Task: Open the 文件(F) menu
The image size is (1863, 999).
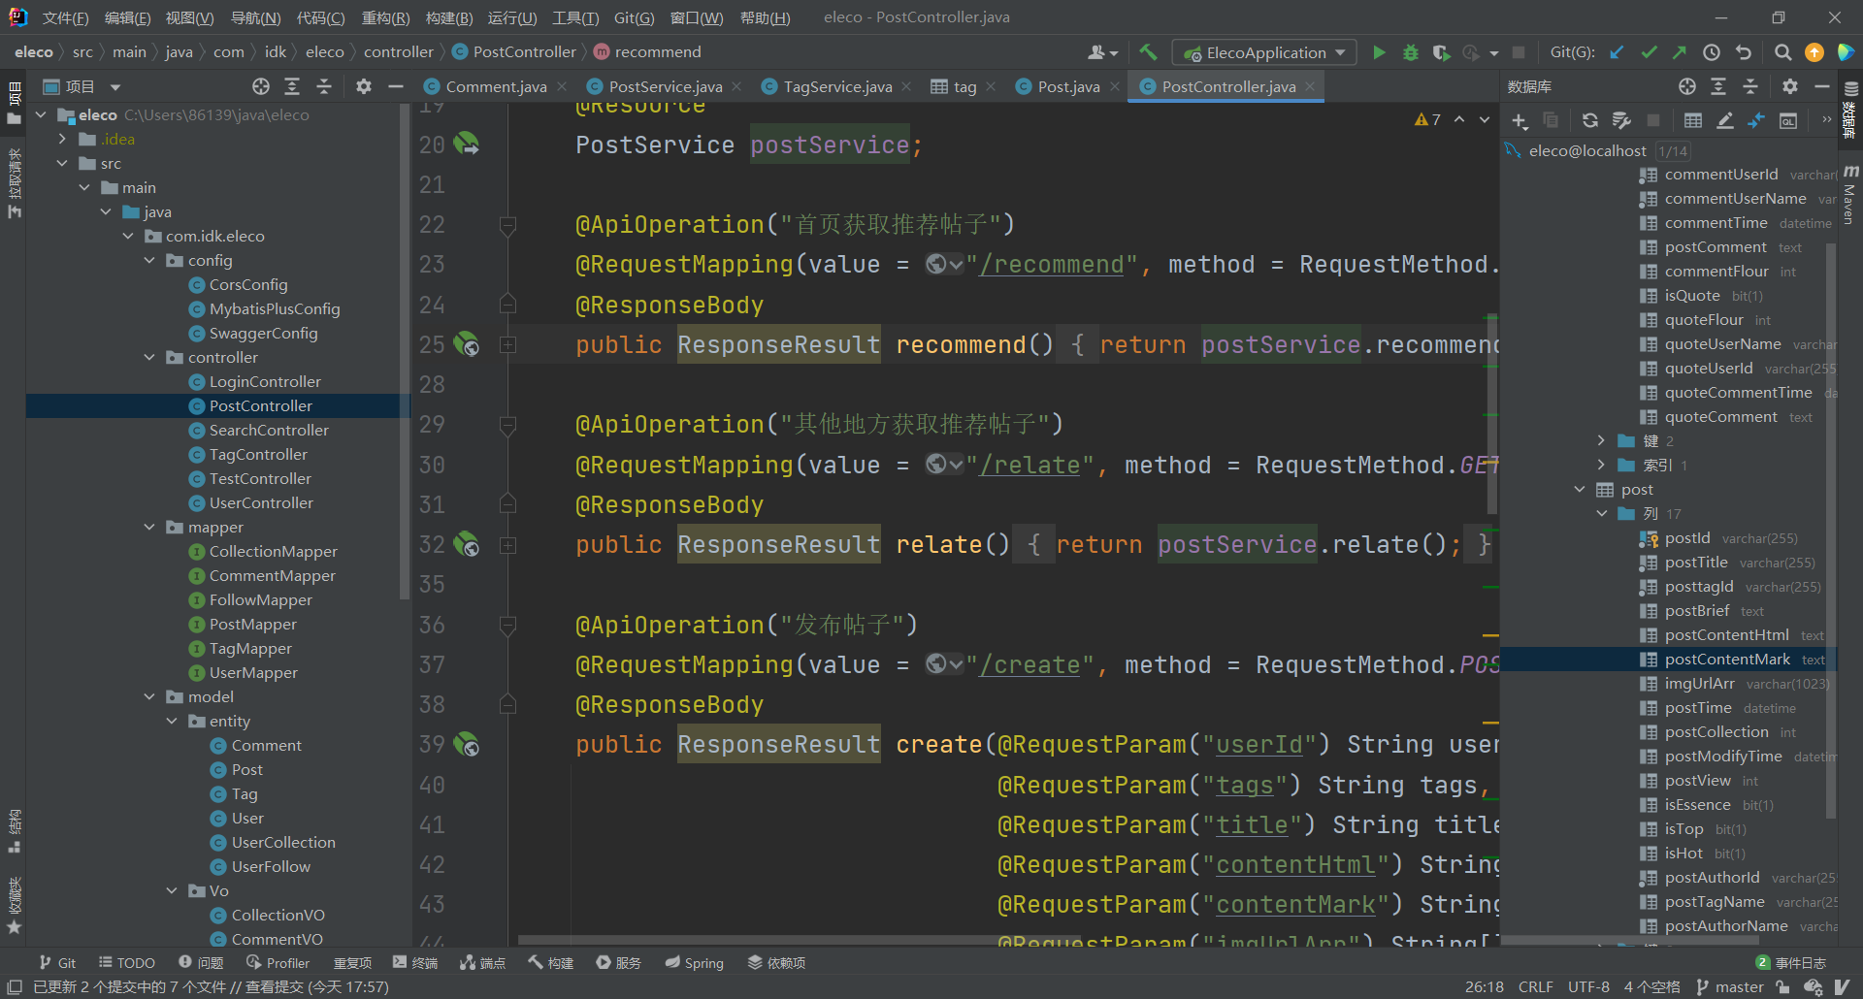Action: (65, 17)
